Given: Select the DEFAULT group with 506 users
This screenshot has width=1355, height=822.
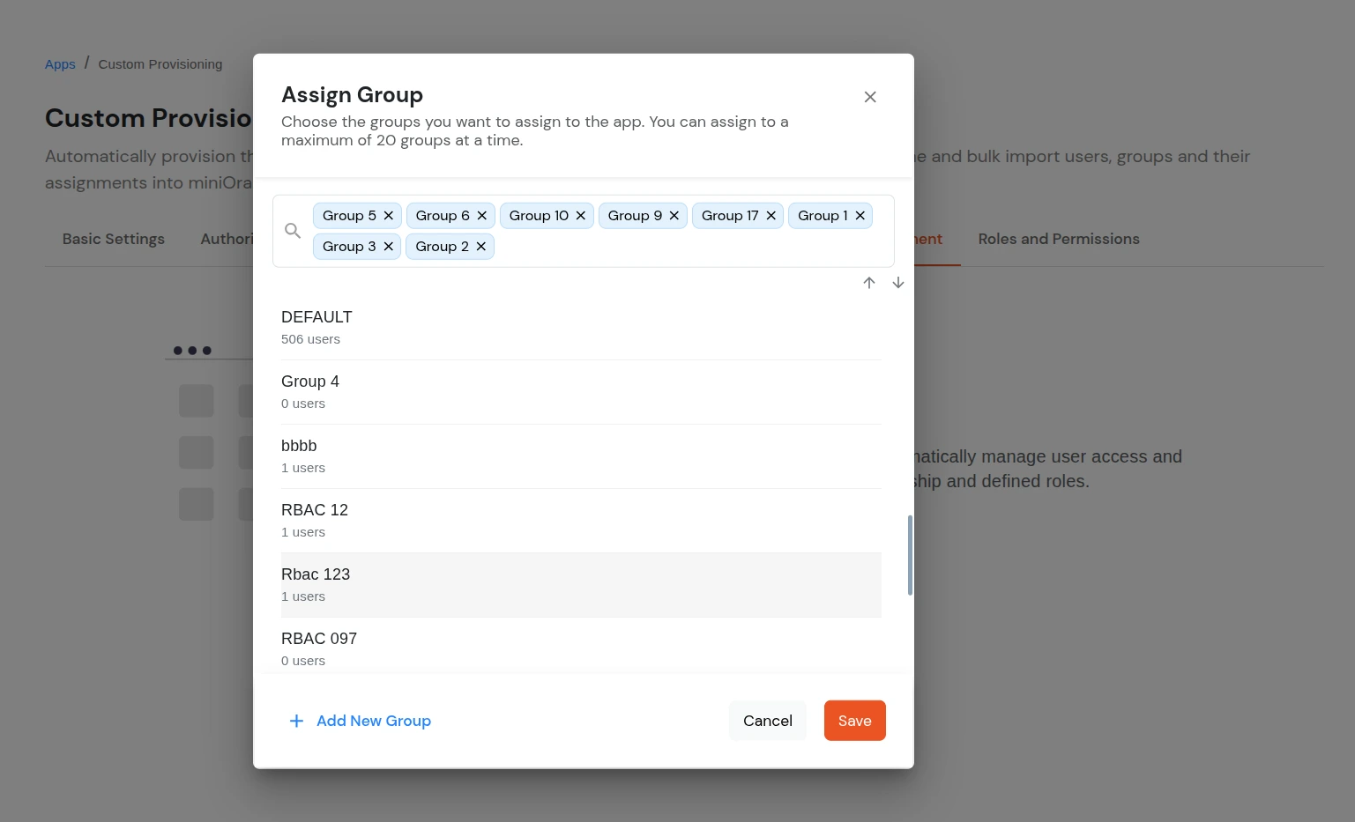Looking at the screenshot, I should tap(581, 326).
